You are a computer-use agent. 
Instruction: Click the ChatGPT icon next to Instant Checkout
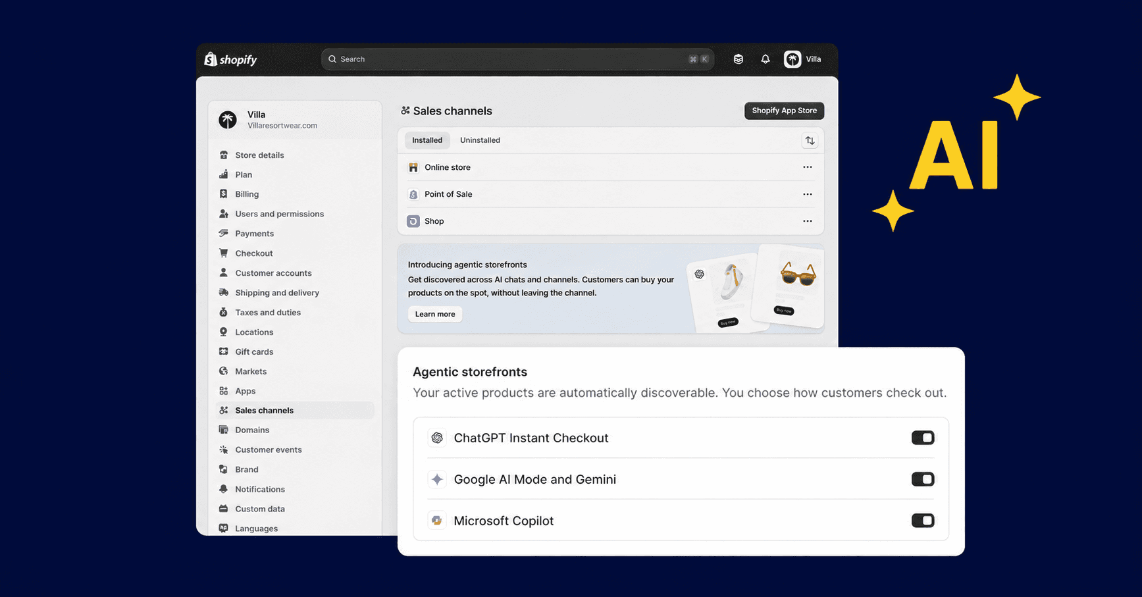click(x=436, y=437)
